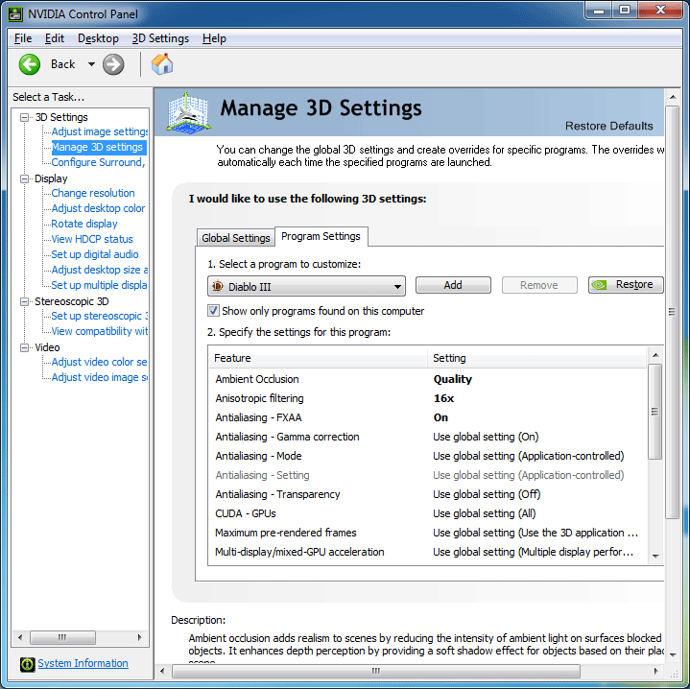Click the Manage 3D Settings header graphic
This screenshot has height=689, width=690.
click(188, 112)
